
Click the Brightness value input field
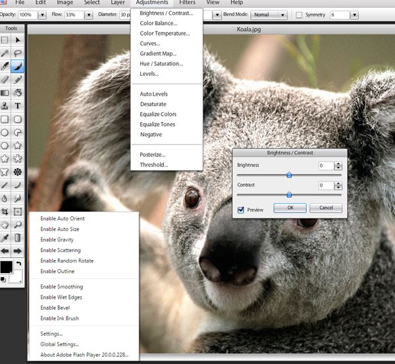click(325, 166)
